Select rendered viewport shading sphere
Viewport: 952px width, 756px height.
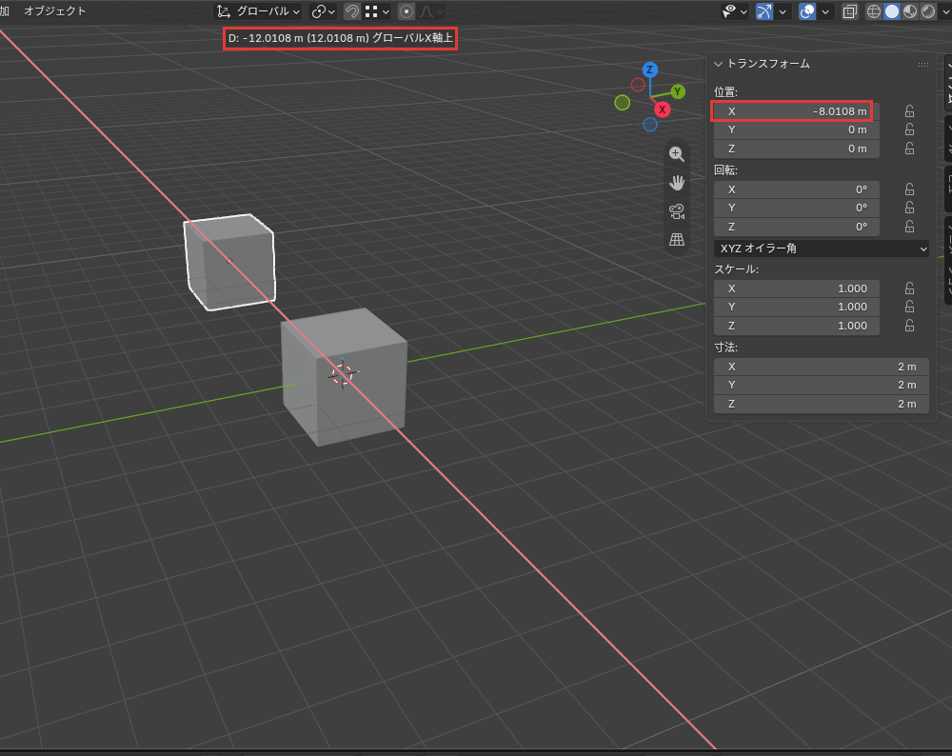[928, 11]
